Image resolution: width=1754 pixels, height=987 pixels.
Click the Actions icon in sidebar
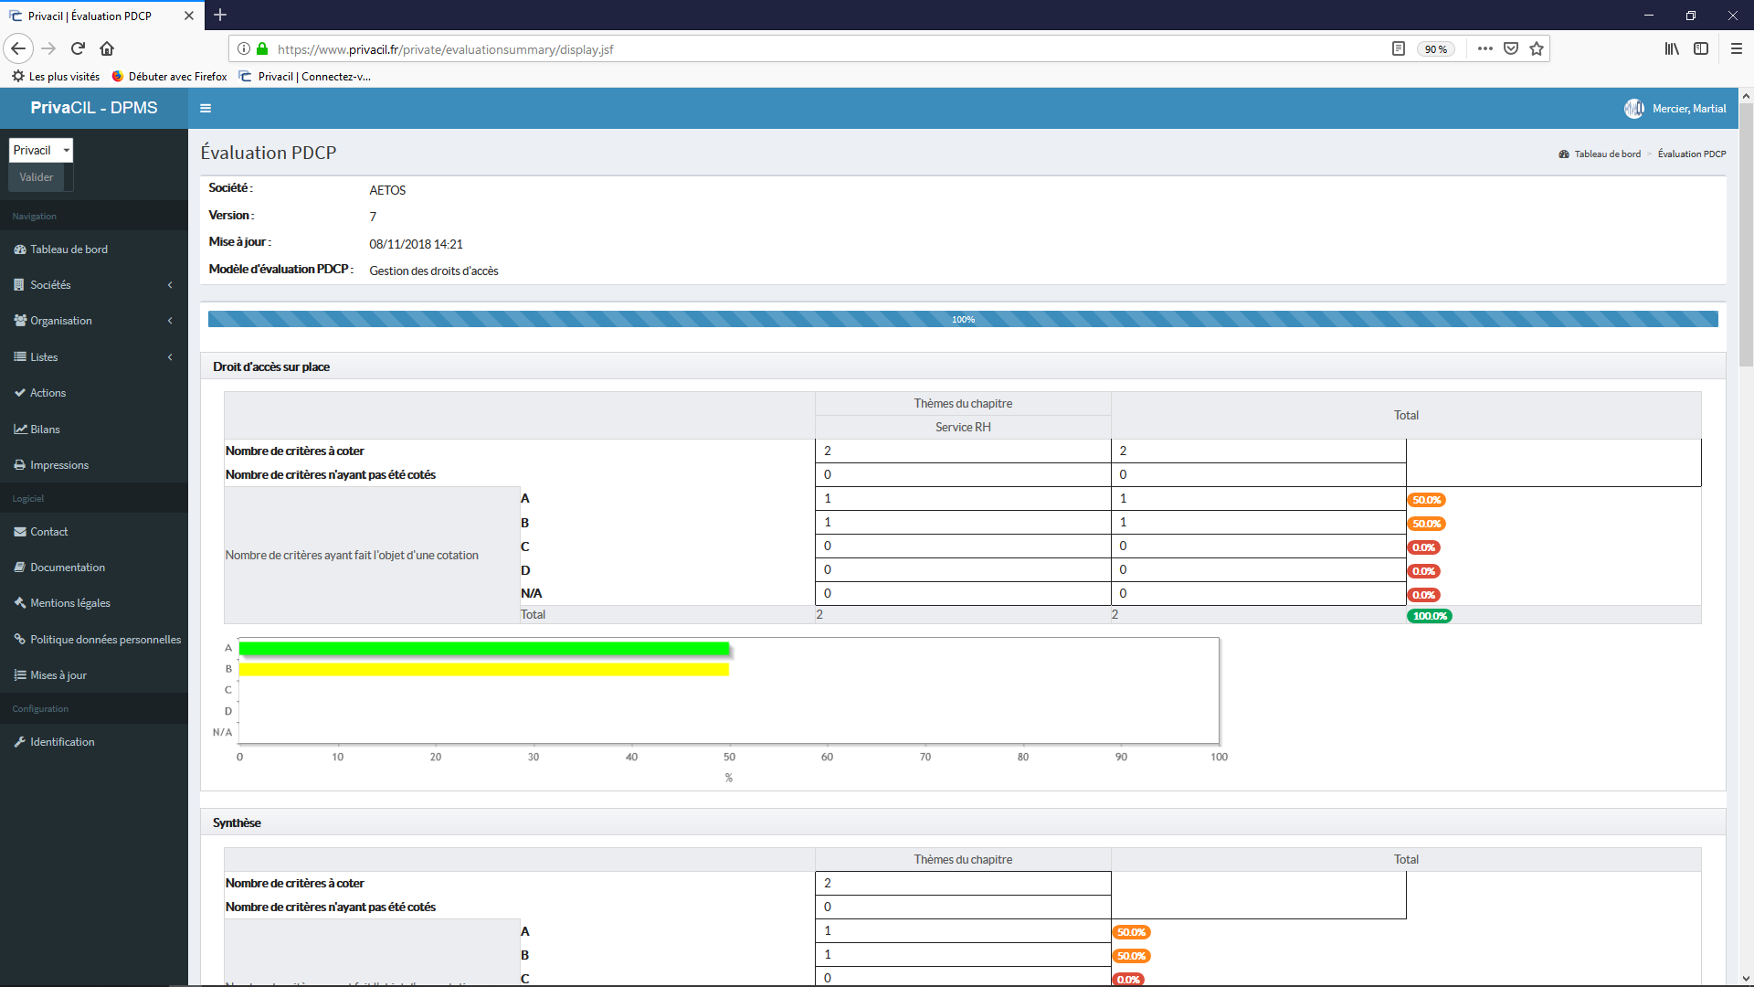(x=19, y=392)
